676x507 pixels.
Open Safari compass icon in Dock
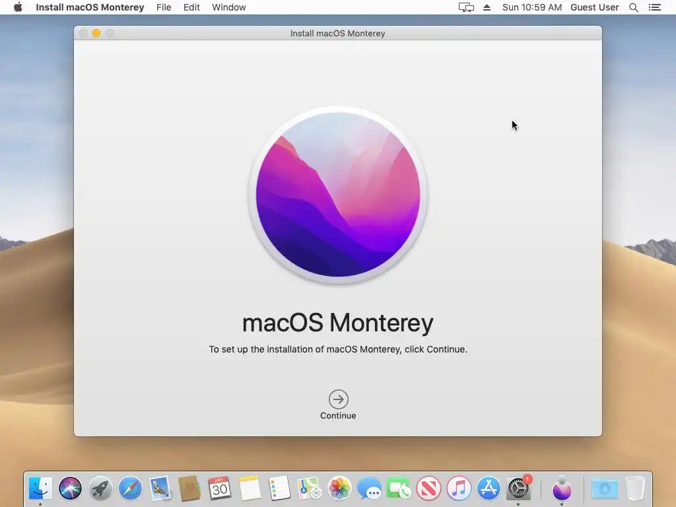pos(130,489)
